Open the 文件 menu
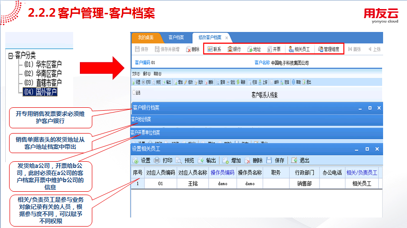This screenshot has height=228, width=407. pyautogui.click(x=136, y=74)
